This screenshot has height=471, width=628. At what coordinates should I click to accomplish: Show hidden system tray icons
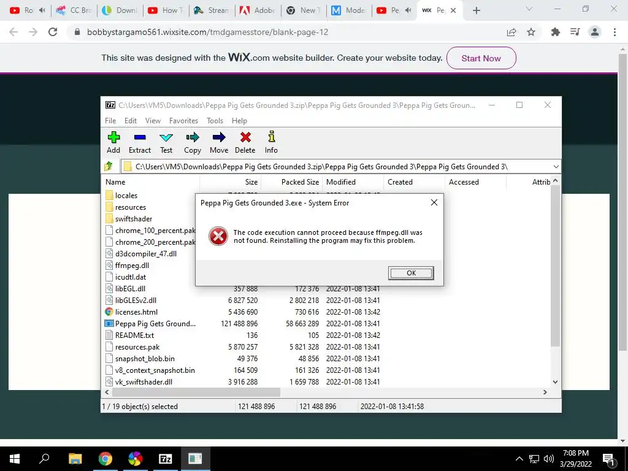click(519, 459)
